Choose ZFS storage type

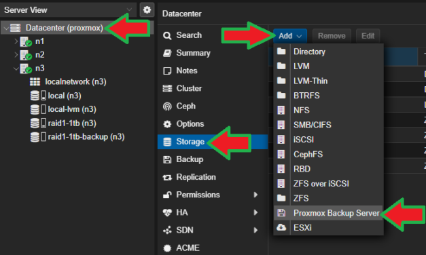coord(328,198)
